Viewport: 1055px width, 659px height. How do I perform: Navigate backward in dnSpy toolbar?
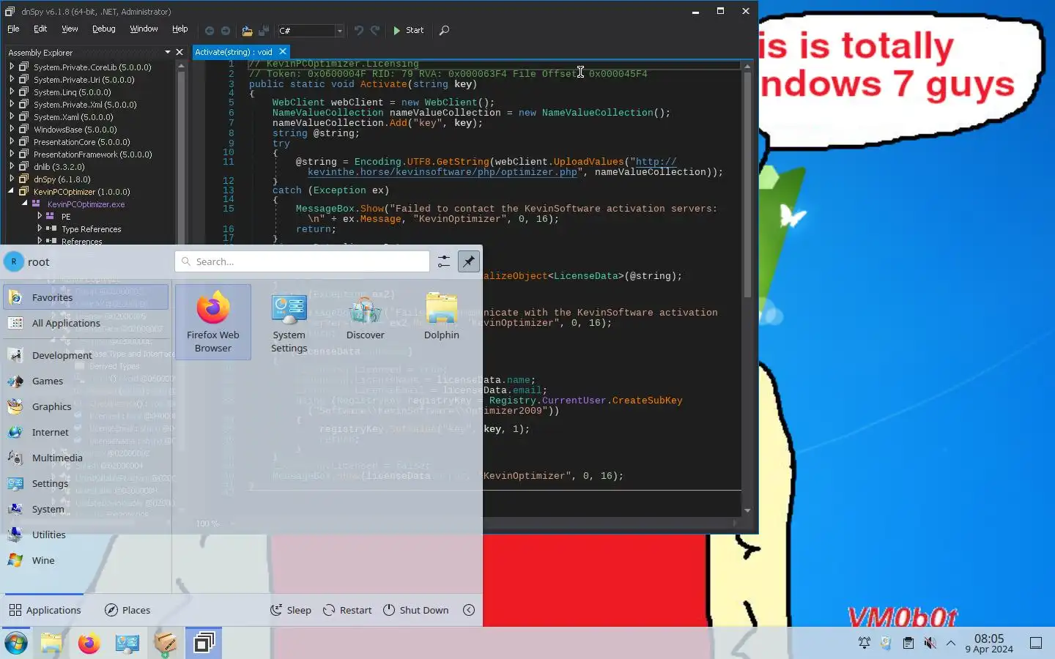(210, 31)
